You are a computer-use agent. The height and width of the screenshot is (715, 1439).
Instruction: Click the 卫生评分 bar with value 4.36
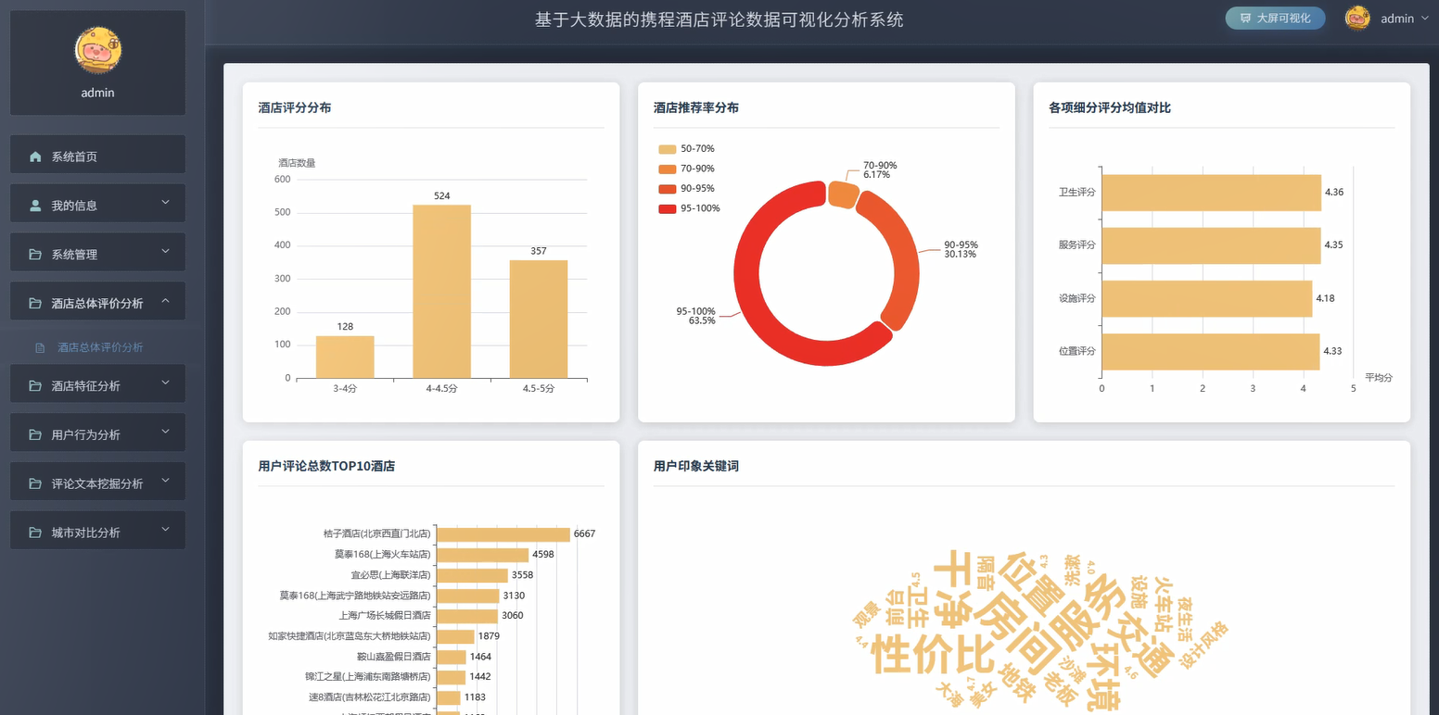1211,192
